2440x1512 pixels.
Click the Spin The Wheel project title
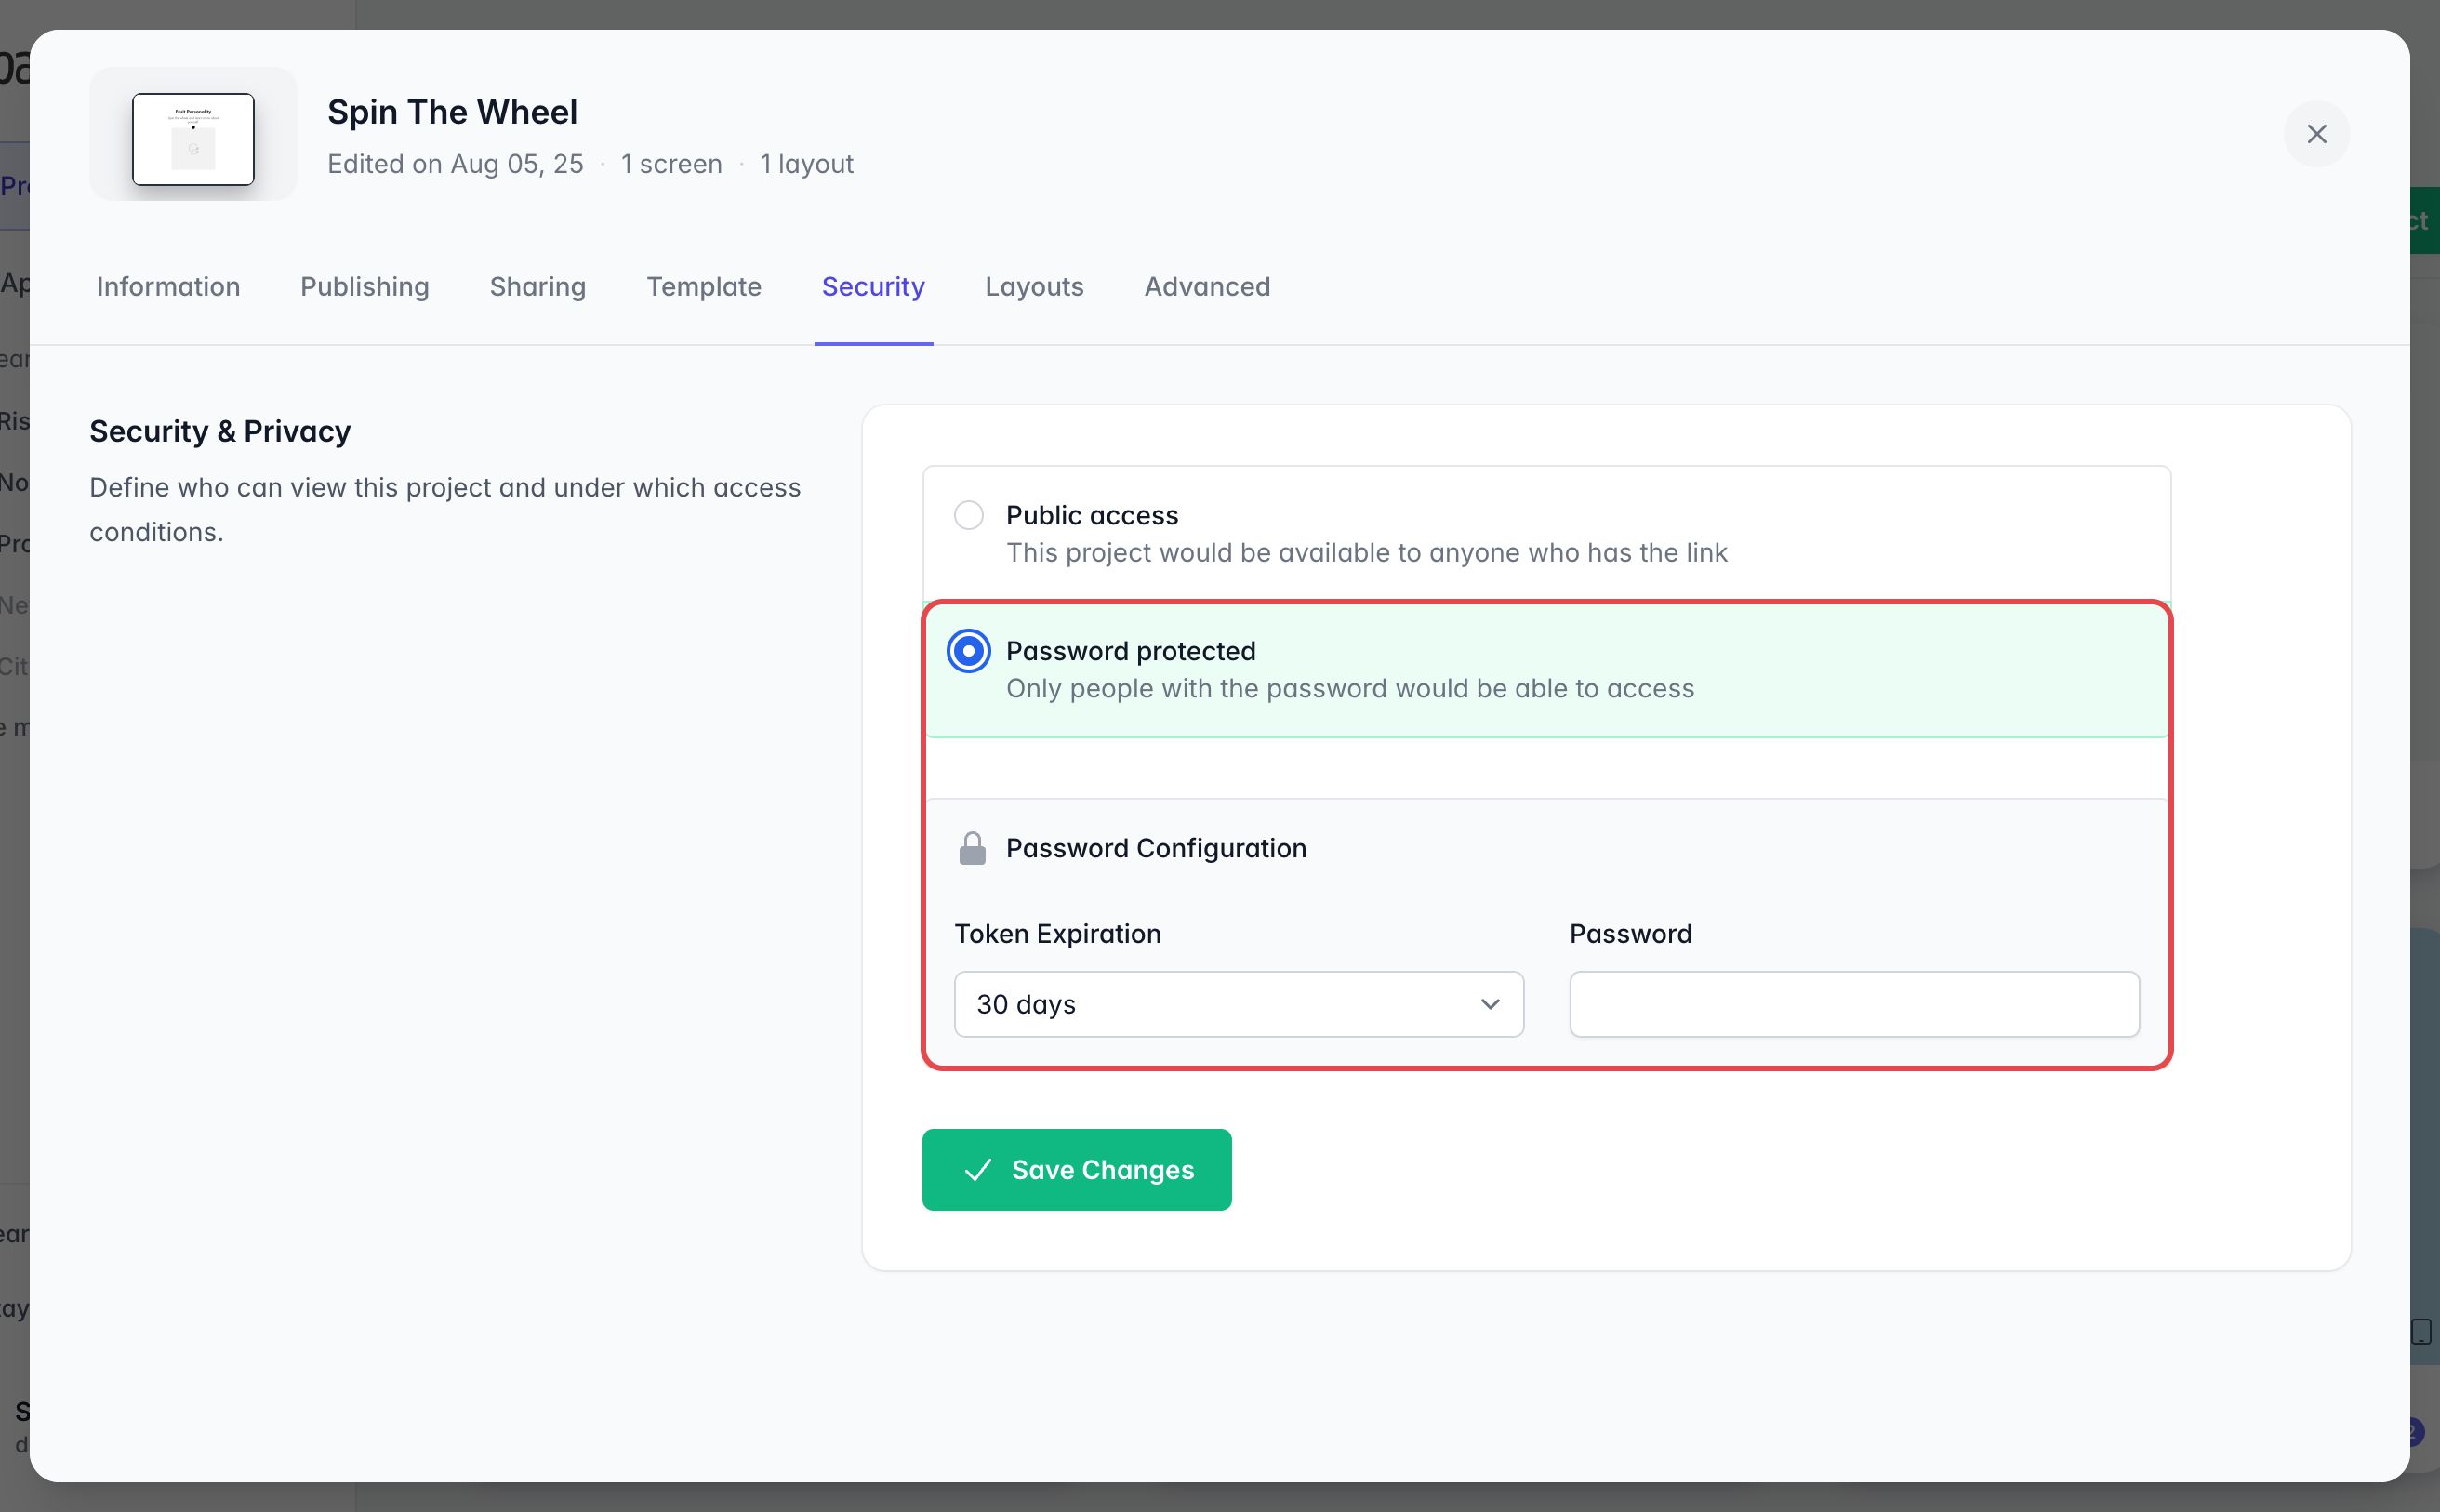click(x=452, y=112)
